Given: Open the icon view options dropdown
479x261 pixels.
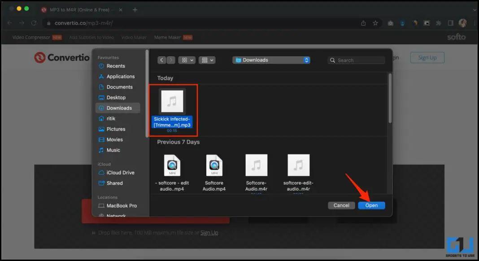Looking at the screenshot, I should tap(187, 60).
